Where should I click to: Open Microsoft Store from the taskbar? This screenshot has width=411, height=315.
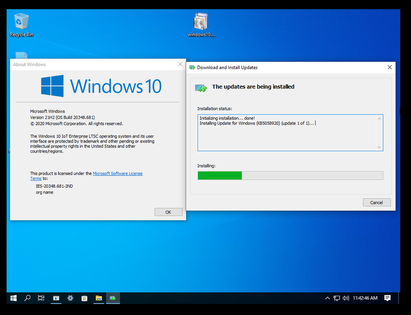pyautogui.click(x=84, y=298)
